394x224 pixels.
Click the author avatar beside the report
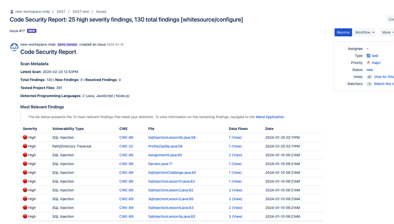coord(14,47)
